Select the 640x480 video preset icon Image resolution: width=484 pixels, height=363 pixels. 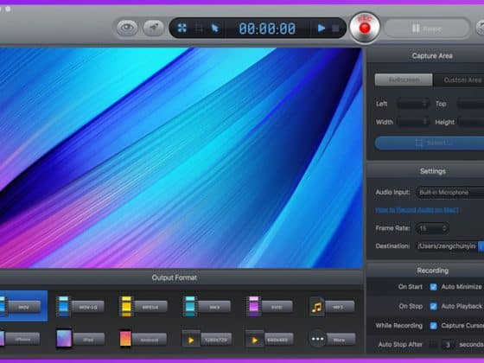click(x=254, y=340)
